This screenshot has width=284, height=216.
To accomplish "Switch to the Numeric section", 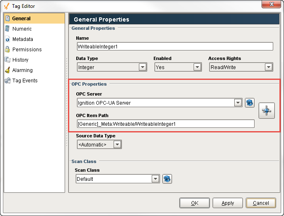I will (22, 29).
